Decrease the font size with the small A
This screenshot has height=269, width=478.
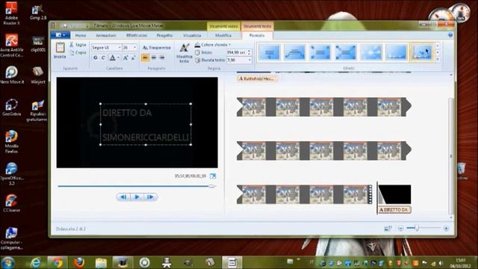click(x=133, y=58)
